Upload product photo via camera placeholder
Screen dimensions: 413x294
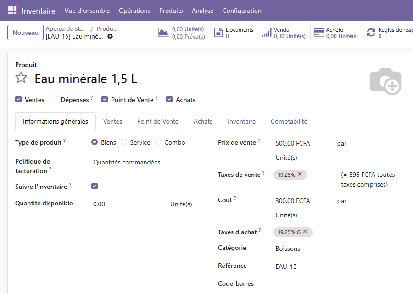pos(385,80)
